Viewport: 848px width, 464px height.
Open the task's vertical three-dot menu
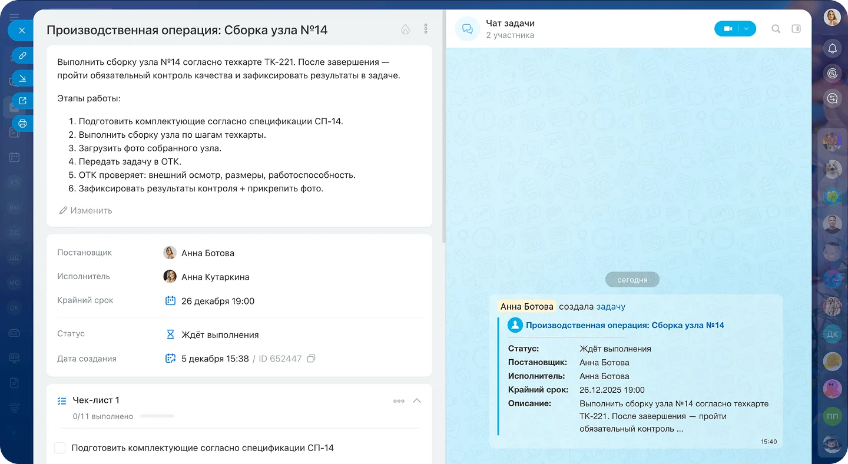coord(426,29)
